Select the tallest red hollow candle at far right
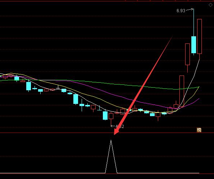Viewport: 214px width, 179px height. (x=199, y=36)
